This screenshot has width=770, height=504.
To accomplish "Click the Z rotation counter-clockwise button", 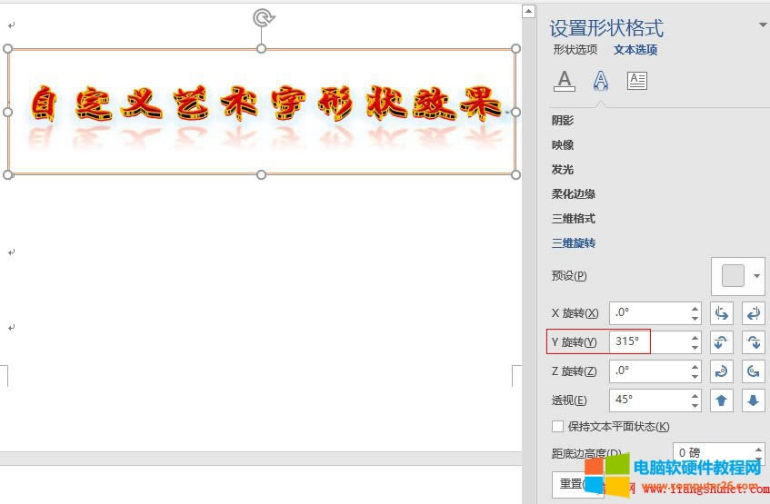I will 753,371.
